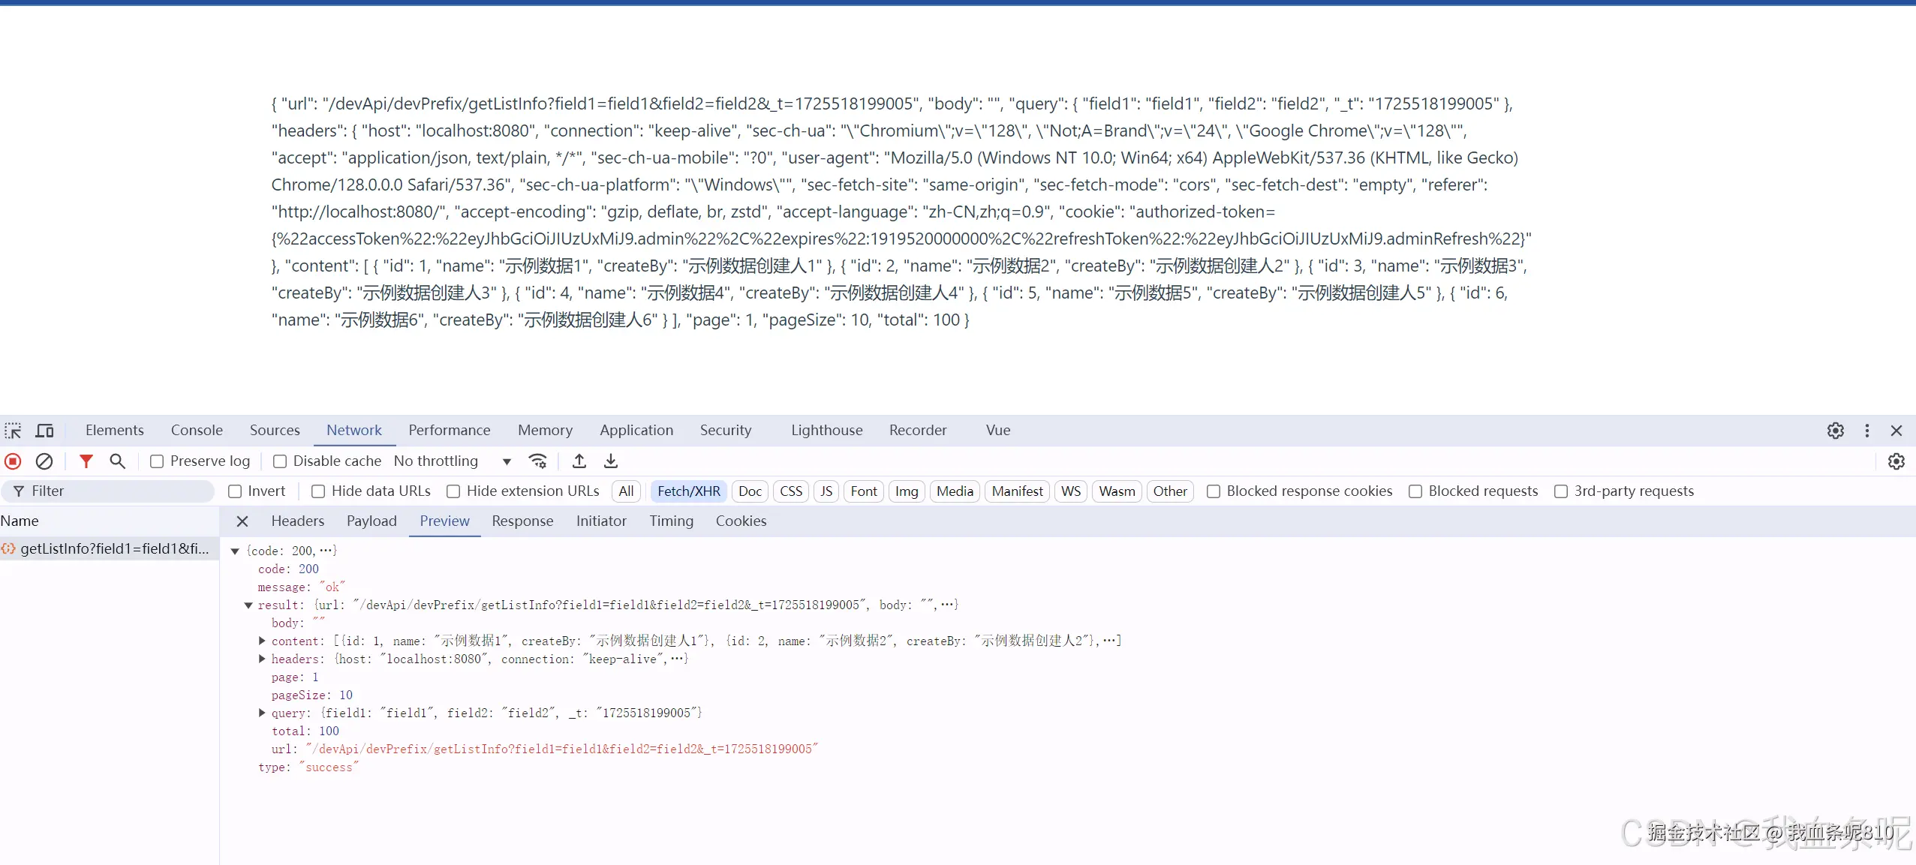Screen dimensions: 1916x865
Task: Open the Response tab
Action: pos(522,521)
